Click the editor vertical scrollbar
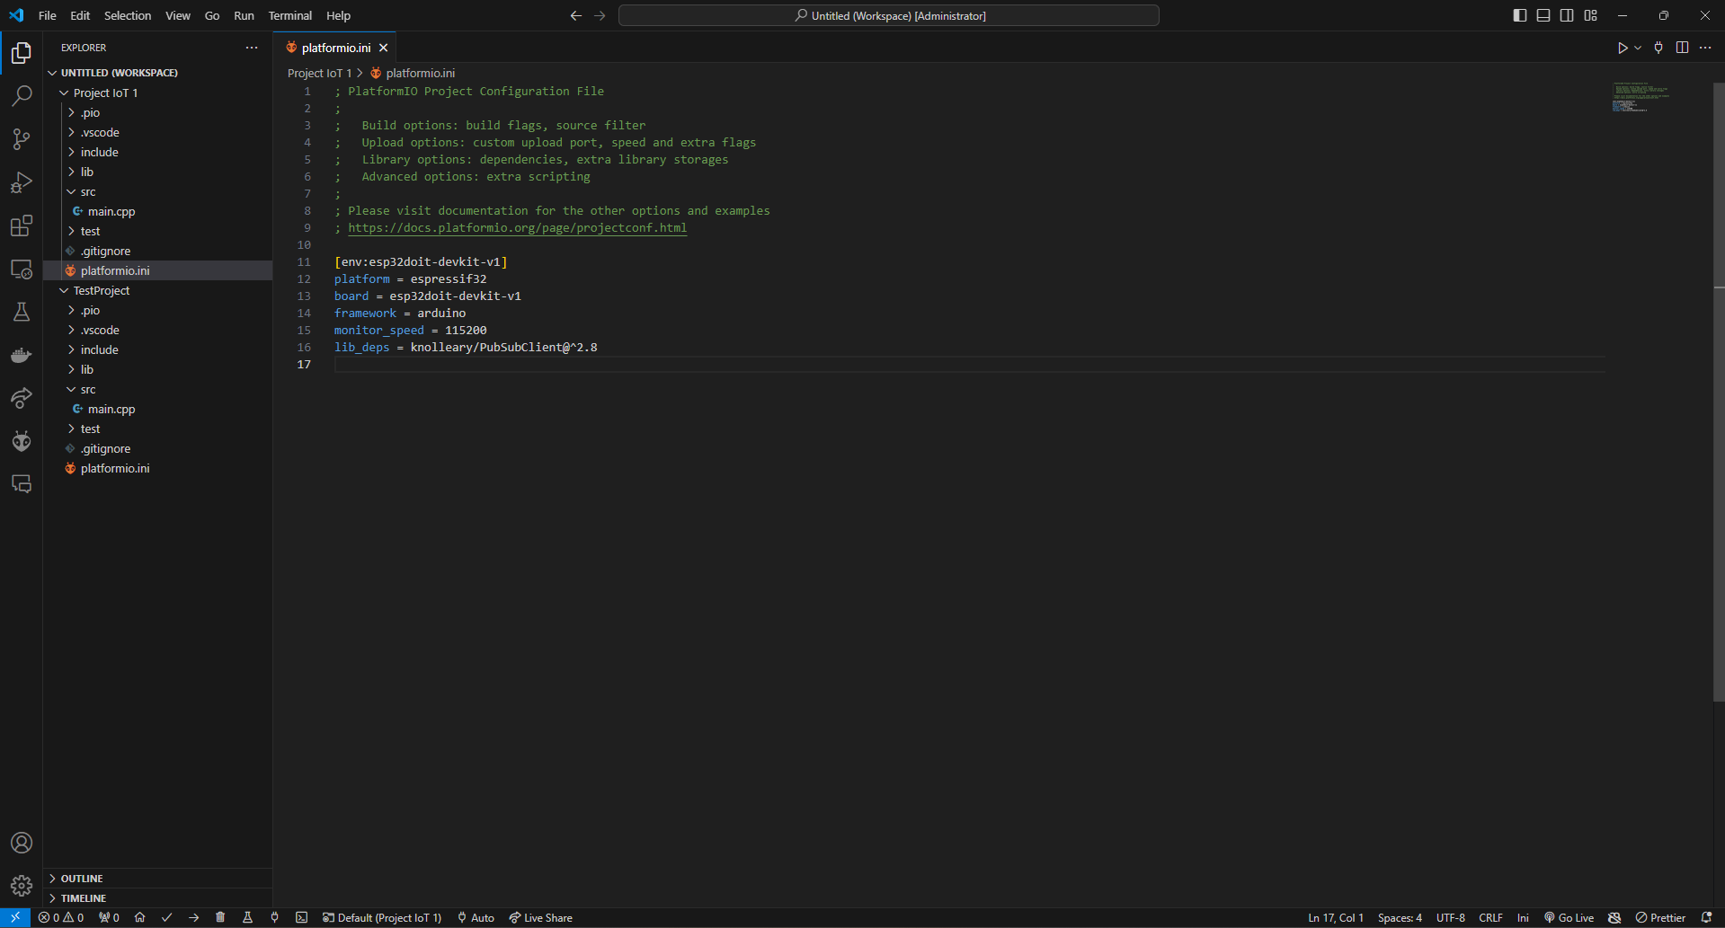 click(1719, 392)
